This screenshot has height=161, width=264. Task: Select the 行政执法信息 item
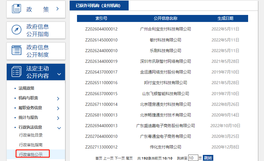pos(30,127)
